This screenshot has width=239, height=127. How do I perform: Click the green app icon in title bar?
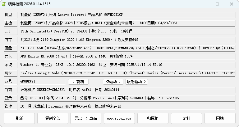tap(4, 4)
